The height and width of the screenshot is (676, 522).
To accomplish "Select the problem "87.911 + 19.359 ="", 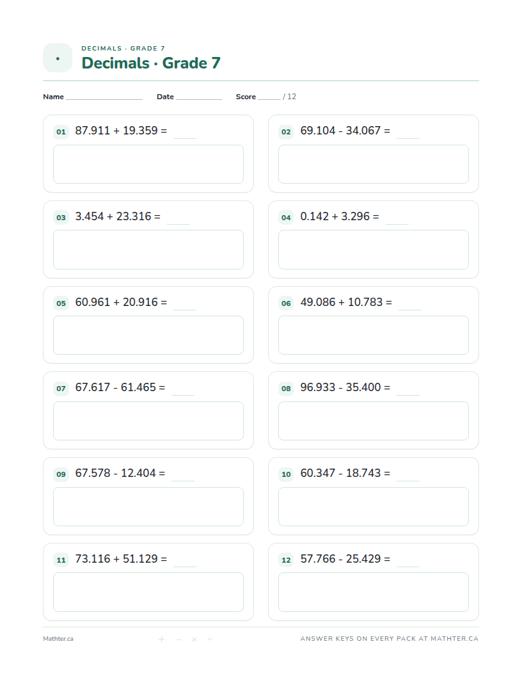I will click(x=121, y=131).
